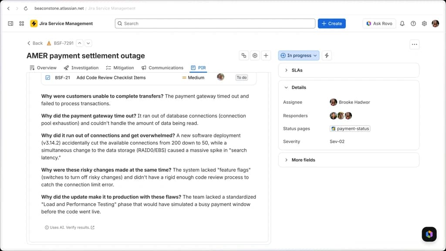The height and width of the screenshot is (251, 446).
Task: Open notifications bell
Action: [x=402, y=24]
